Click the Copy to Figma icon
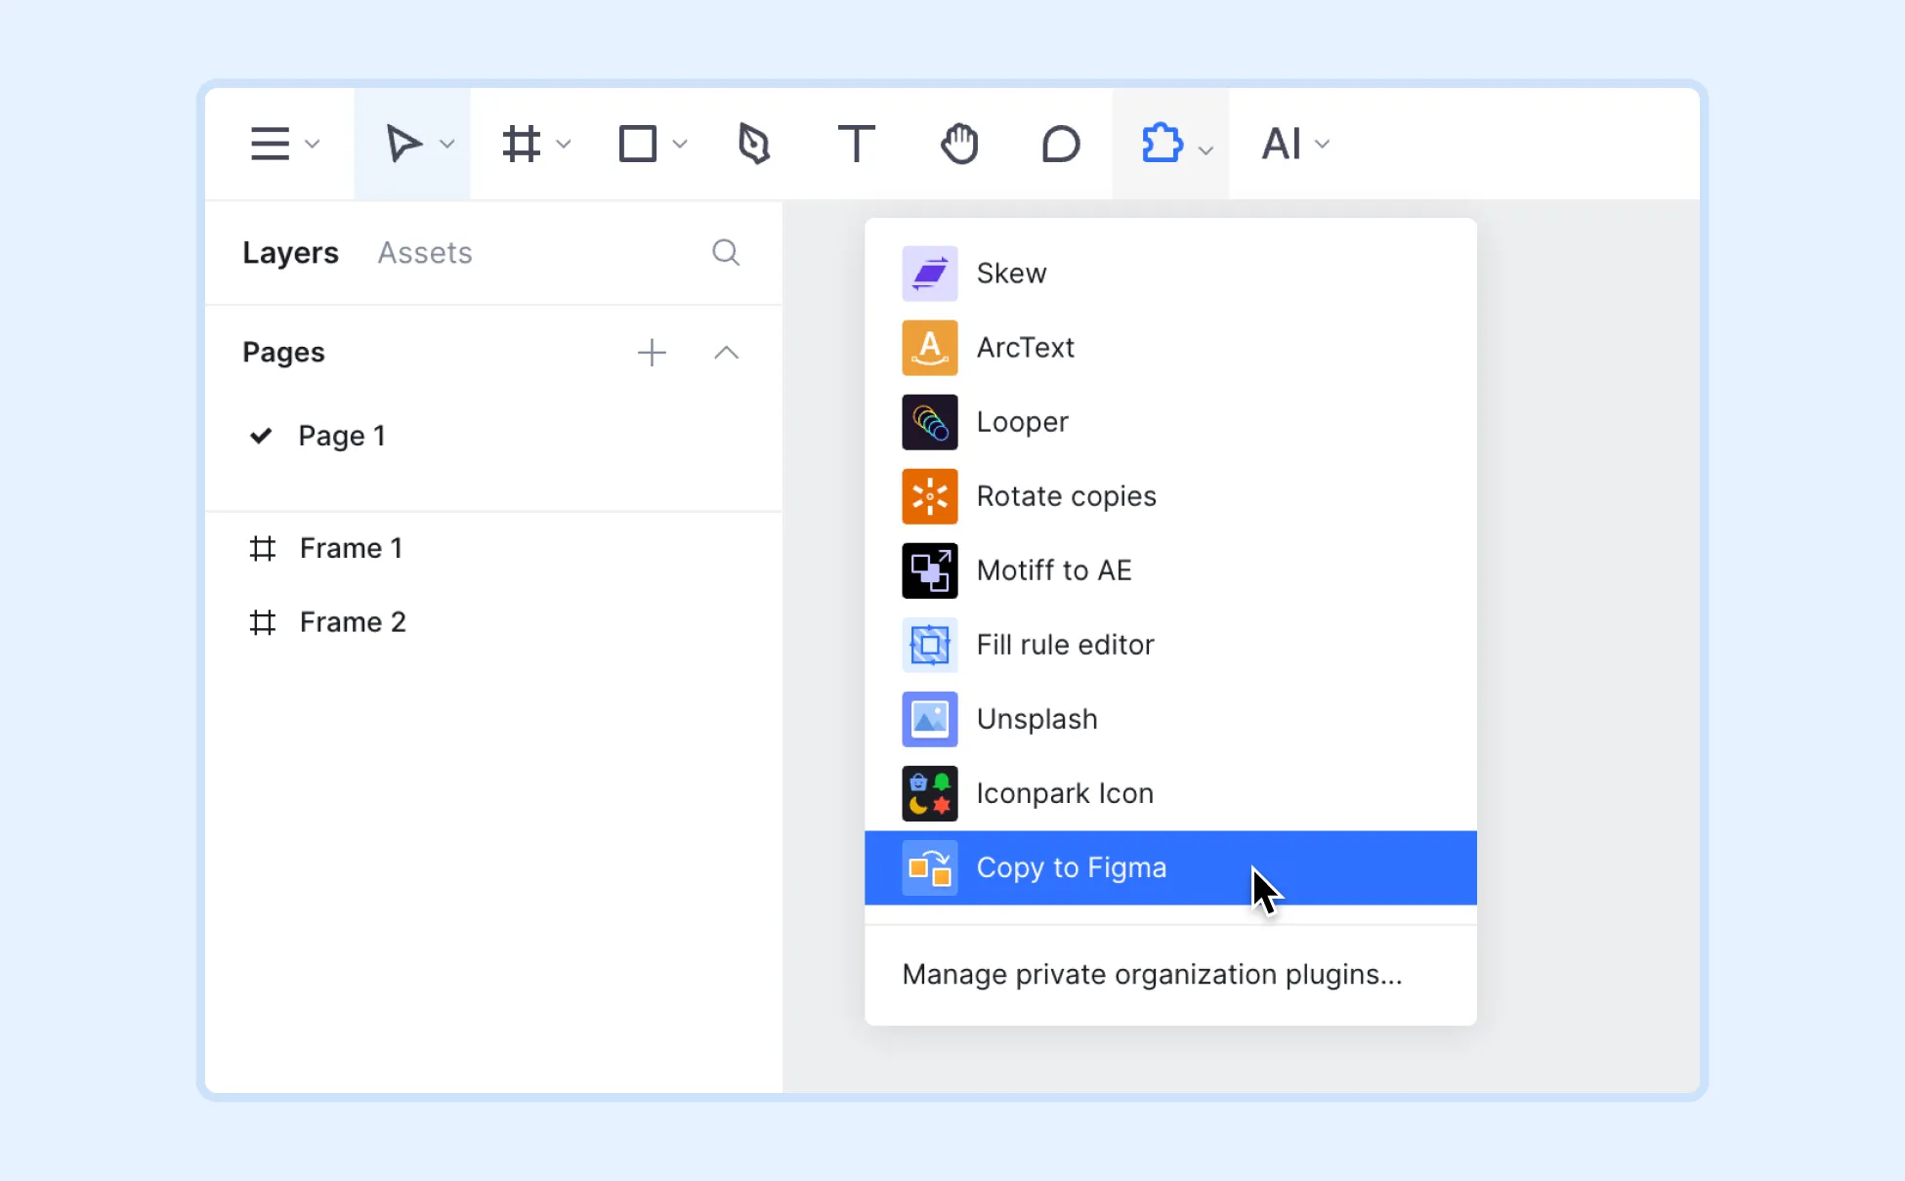This screenshot has width=1905, height=1181. pyautogui.click(x=930, y=867)
